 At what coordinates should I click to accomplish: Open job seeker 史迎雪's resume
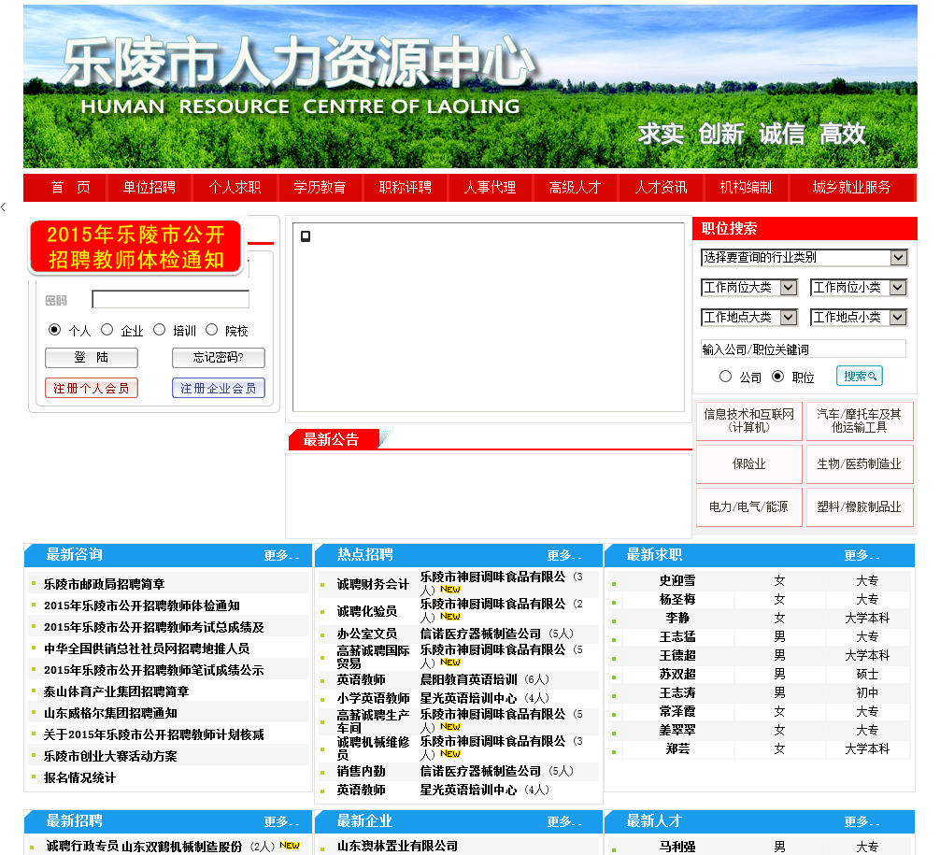(677, 580)
